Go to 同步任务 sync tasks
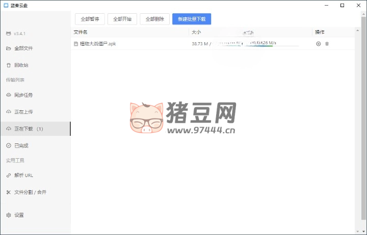Viewport: 367px width, 235px height. click(23, 95)
